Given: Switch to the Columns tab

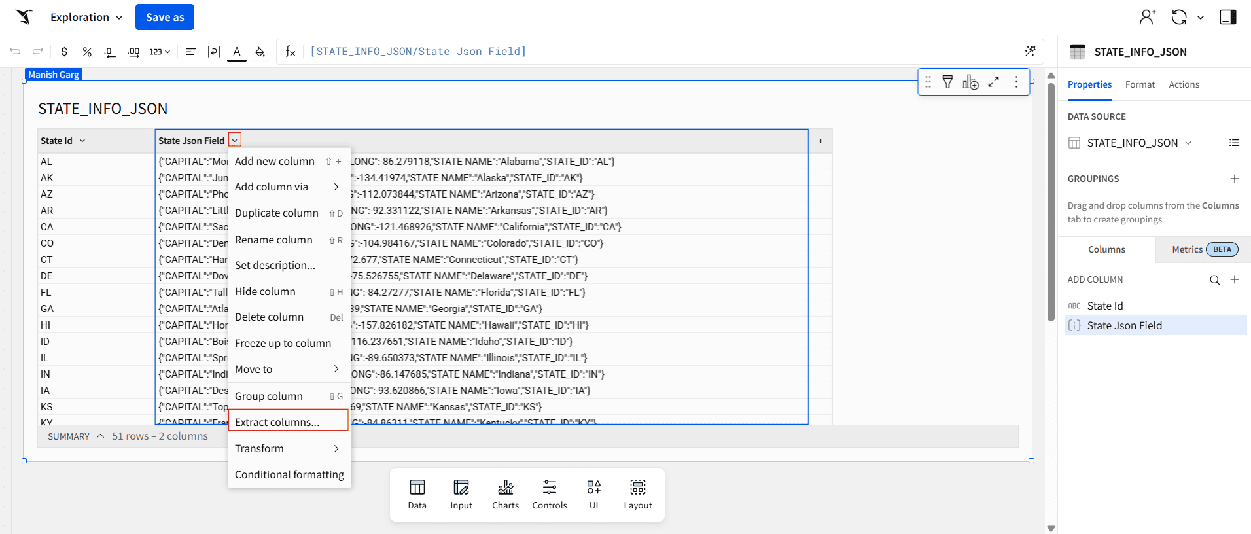Looking at the screenshot, I should coord(1106,249).
